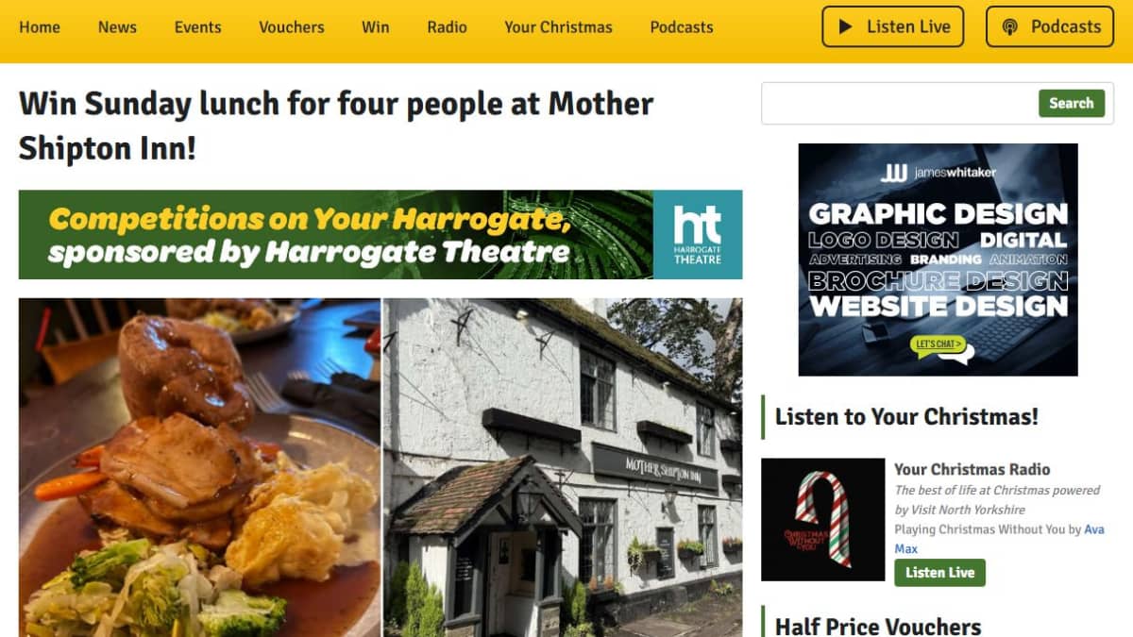
Task: Open the Christmas Without You album artwork
Action: tap(823, 520)
